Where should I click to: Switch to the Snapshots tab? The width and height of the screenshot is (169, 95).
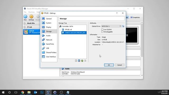pos(135,17)
